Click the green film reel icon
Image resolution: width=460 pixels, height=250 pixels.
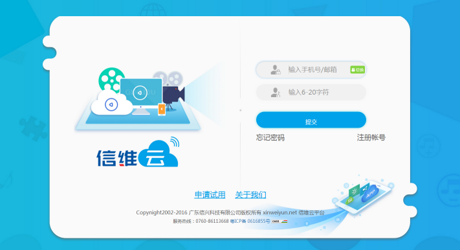pos(111,79)
